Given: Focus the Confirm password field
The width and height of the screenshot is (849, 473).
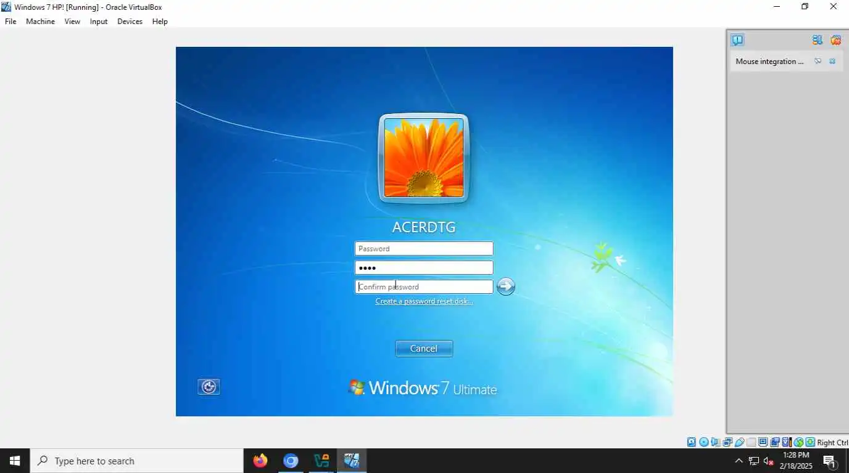Looking at the screenshot, I should 424,286.
